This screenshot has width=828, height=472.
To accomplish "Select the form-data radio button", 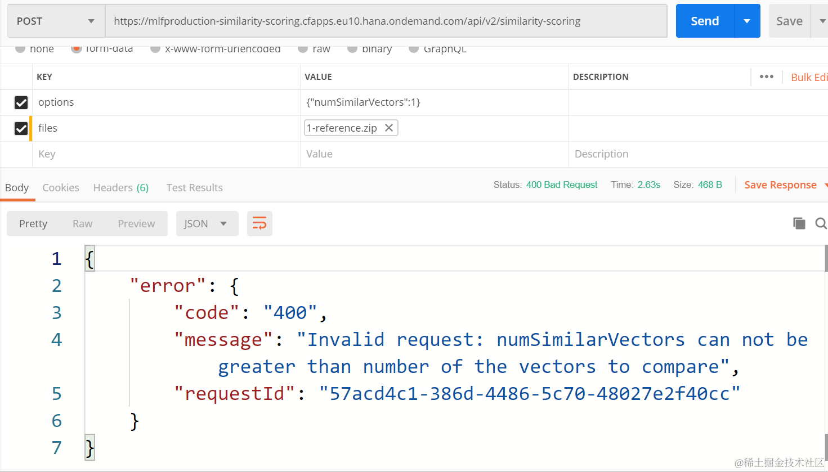I will pos(77,49).
